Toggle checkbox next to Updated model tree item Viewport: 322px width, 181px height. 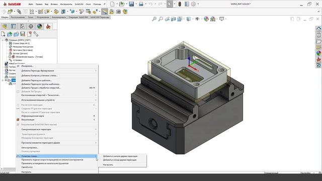click(10, 57)
